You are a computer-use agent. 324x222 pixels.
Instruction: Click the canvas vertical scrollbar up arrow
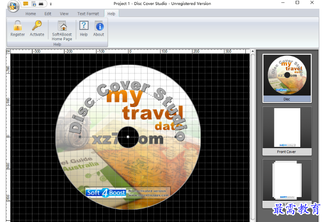[252, 51]
